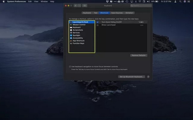
Task: Launch Siri from menu bar
Action: point(185,1)
